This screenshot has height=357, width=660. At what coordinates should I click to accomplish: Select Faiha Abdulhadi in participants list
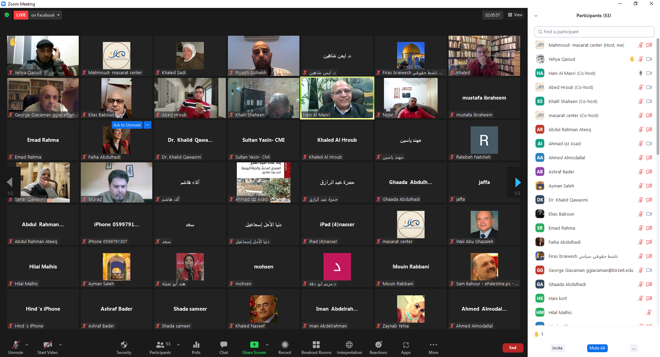[594, 242]
